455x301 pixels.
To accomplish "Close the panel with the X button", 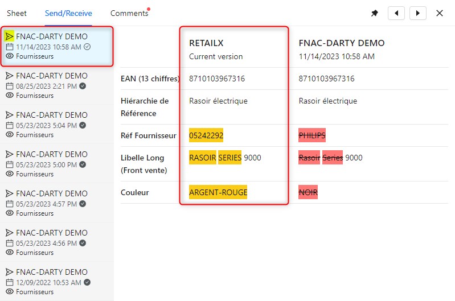I will click(440, 13).
